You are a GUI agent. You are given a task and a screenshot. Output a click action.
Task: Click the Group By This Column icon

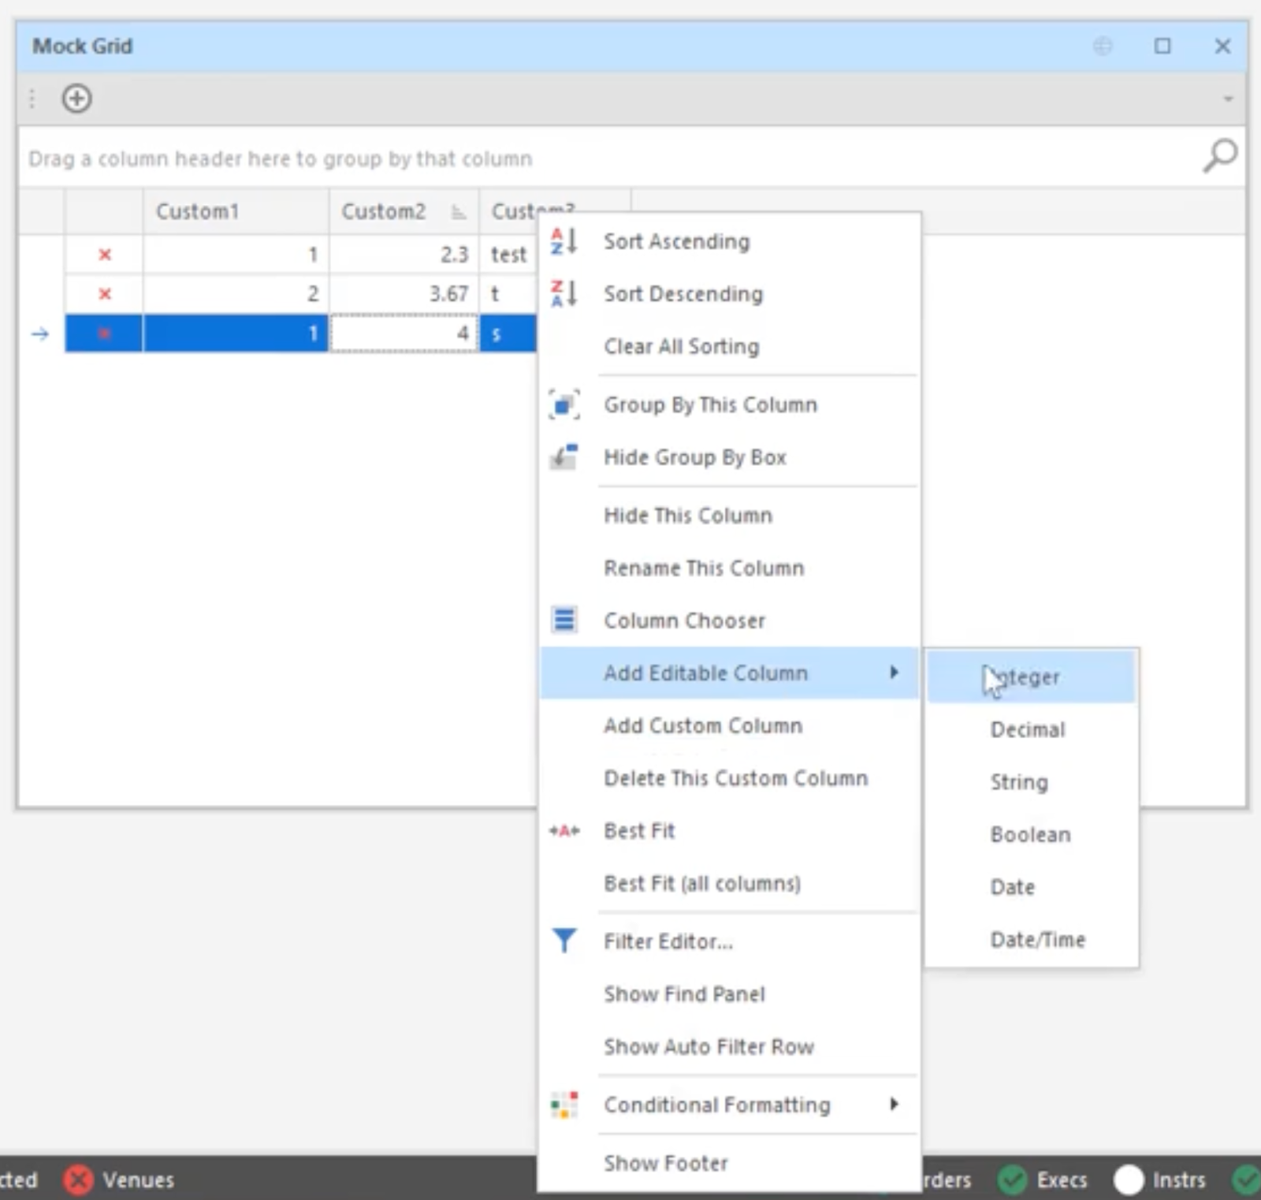click(x=564, y=405)
